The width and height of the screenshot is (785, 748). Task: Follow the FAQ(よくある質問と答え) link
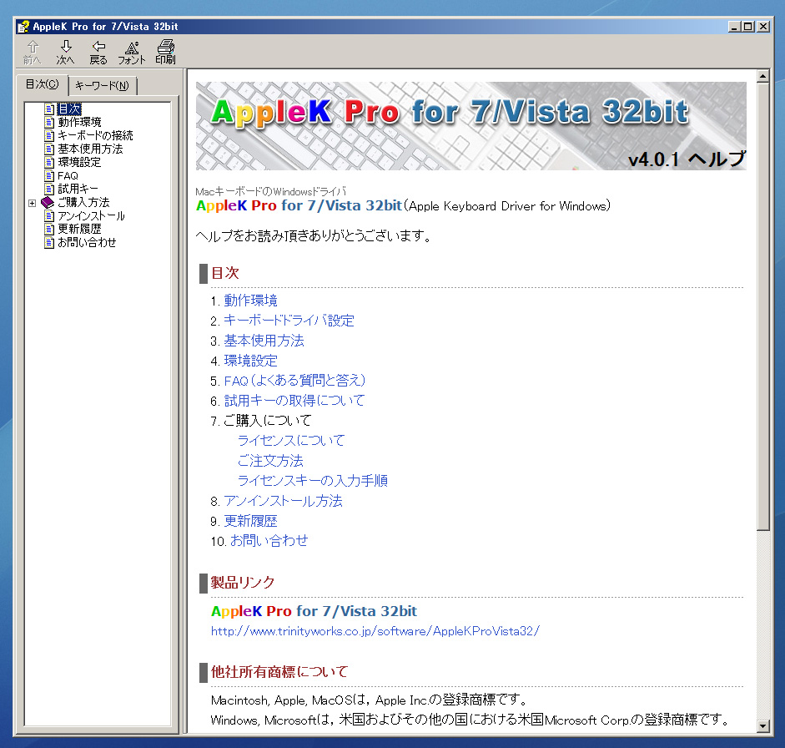(x=294, y=381)
